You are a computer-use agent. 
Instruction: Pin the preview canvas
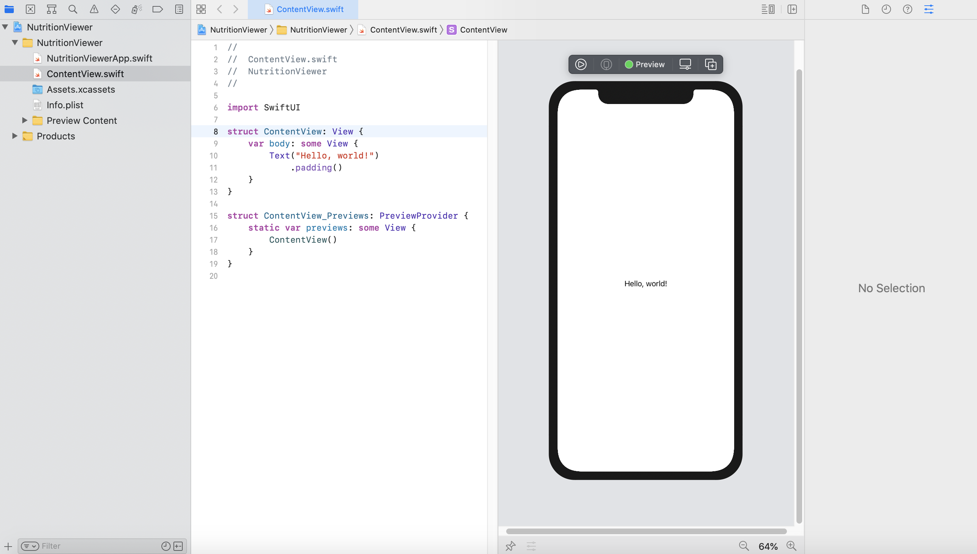click(510, 546)
